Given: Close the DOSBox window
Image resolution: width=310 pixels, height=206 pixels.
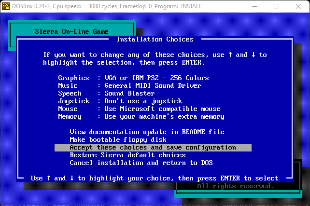Looking at the screenshot, I should point(298,6).
